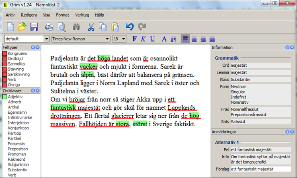Collapse the Anmärkningar panel with its chevron
The width and height of the screenshot is (297, 178).
click(287, 132)
